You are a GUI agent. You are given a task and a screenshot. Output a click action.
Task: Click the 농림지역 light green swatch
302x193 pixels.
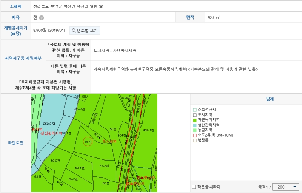(x=195, y=130)
